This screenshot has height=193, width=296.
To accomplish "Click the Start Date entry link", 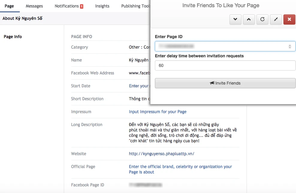I will tap(139, 86).
